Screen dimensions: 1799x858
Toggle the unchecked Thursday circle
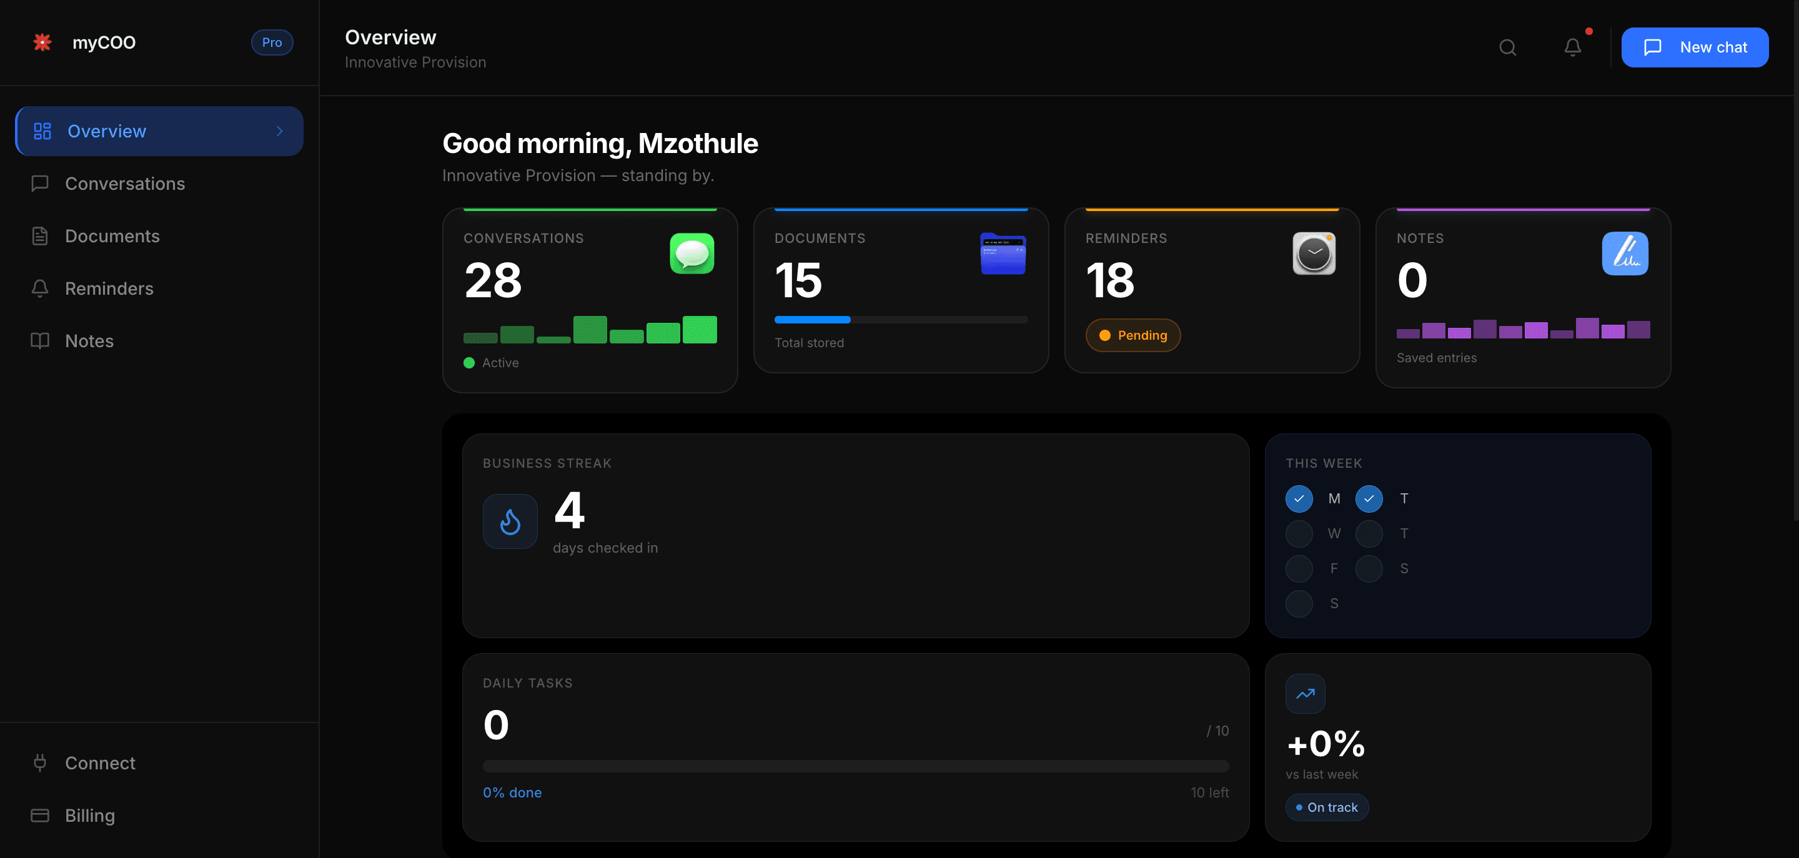click(x=1369, y=533)
